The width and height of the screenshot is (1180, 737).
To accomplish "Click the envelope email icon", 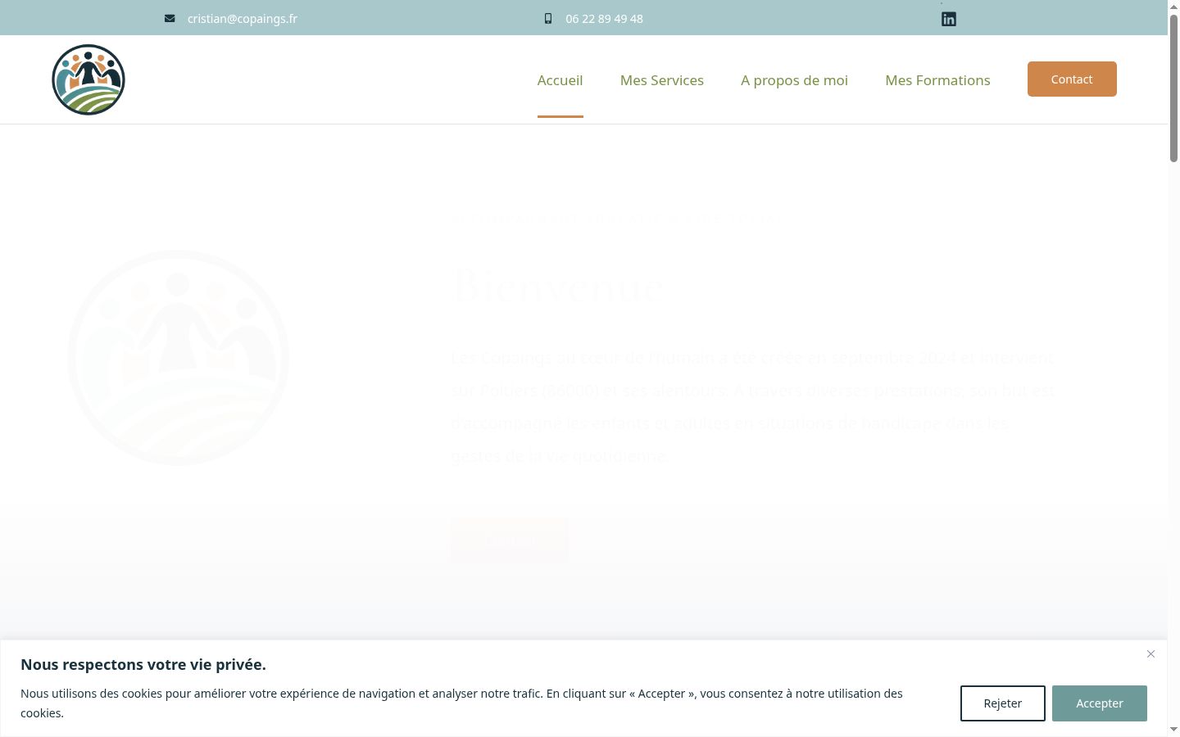I will (x=170, y=18).
